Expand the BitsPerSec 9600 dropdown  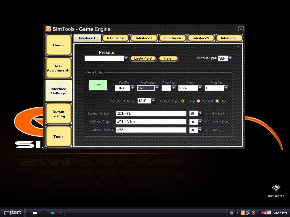[157, 88]
